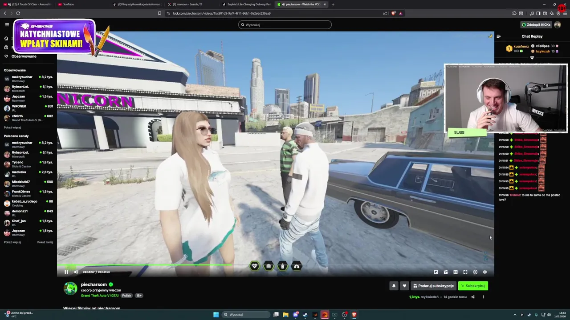Viewport: 570px width, 320px height.
Task: Share the video
Action: pos(473,297)
